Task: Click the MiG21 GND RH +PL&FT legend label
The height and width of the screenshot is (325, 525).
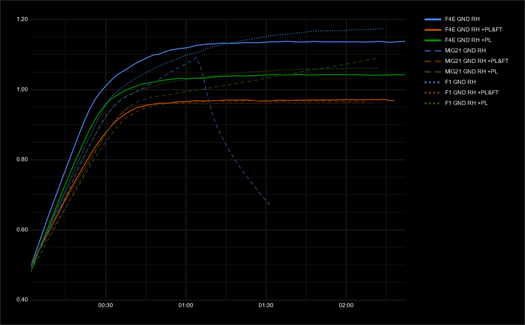Action: pyautogui.click(x=476, y=61)
